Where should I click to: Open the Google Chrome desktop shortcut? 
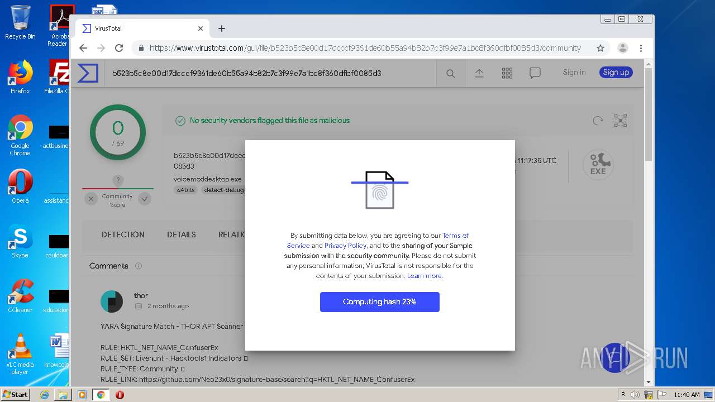click(x=20, y=135)
